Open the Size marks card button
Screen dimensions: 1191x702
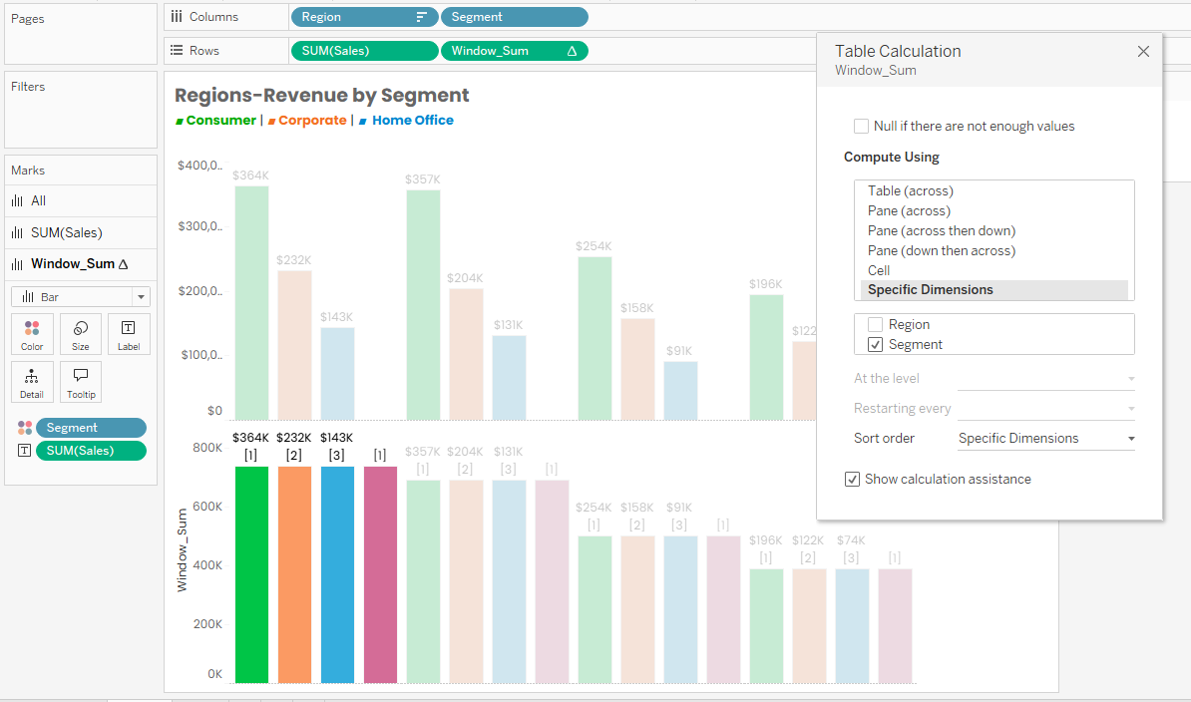pos(81,334)
